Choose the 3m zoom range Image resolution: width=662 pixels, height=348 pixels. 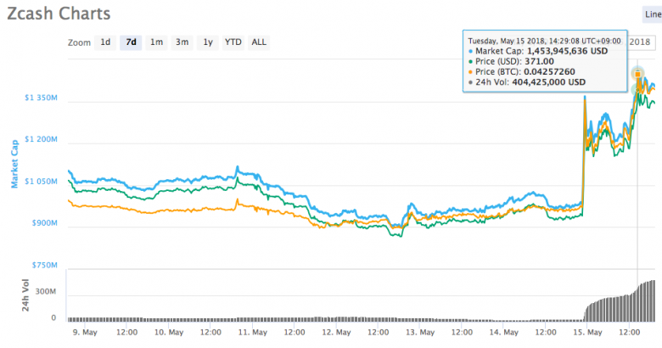(x=182, y=42)
